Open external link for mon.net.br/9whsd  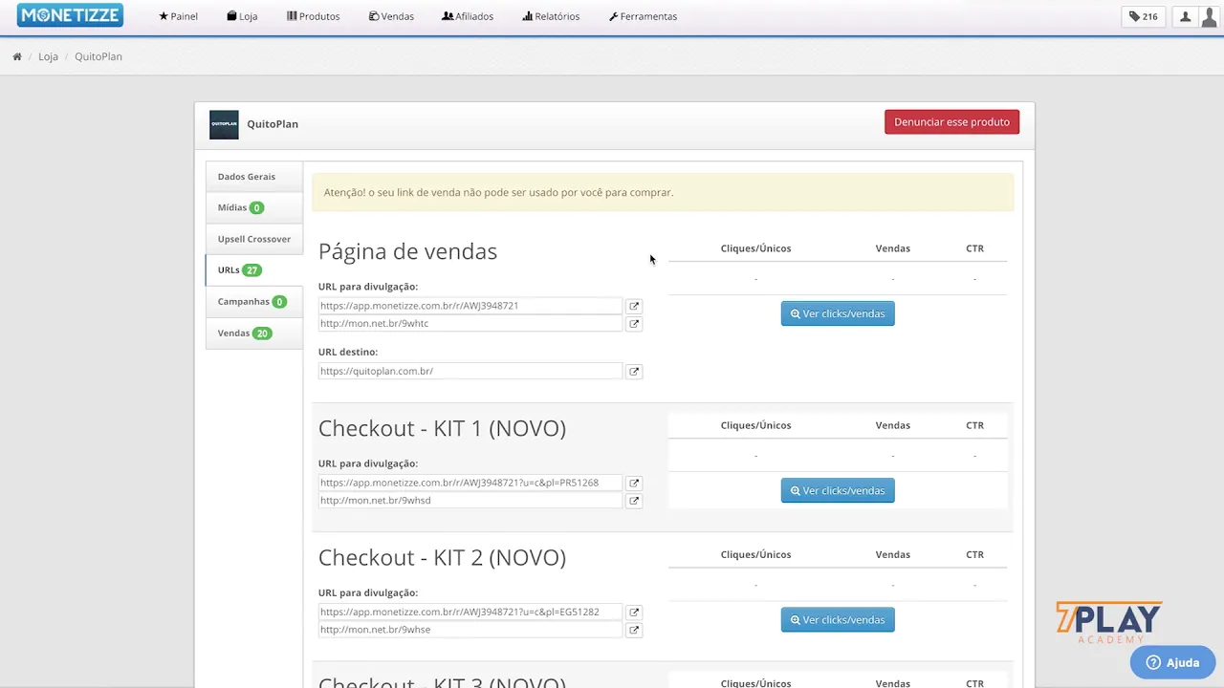point(634,501)
